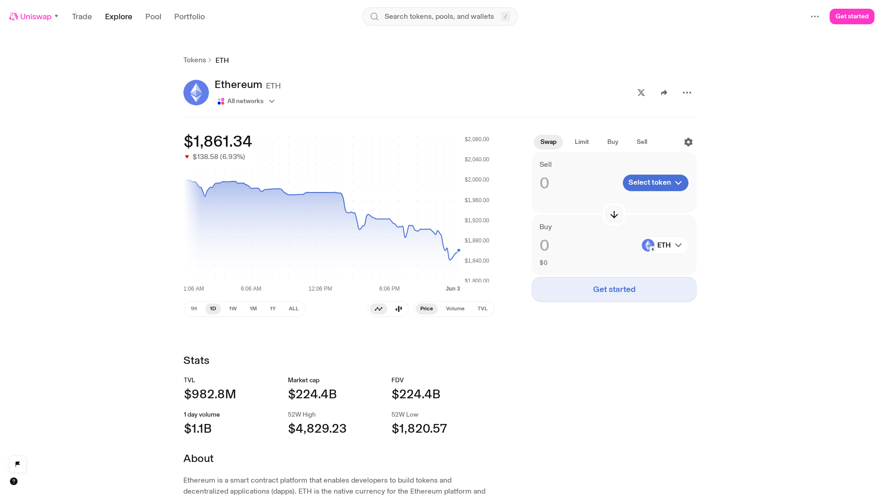Click the Ethereum token logo
This screenshot has height=495, width=880.
tap(196, 93)
